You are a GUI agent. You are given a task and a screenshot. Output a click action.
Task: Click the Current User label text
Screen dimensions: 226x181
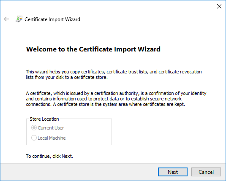point(51,128)
